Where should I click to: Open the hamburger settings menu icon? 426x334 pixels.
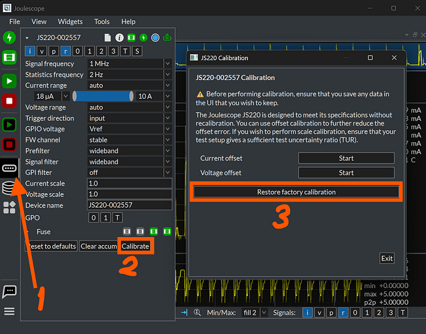9,311
